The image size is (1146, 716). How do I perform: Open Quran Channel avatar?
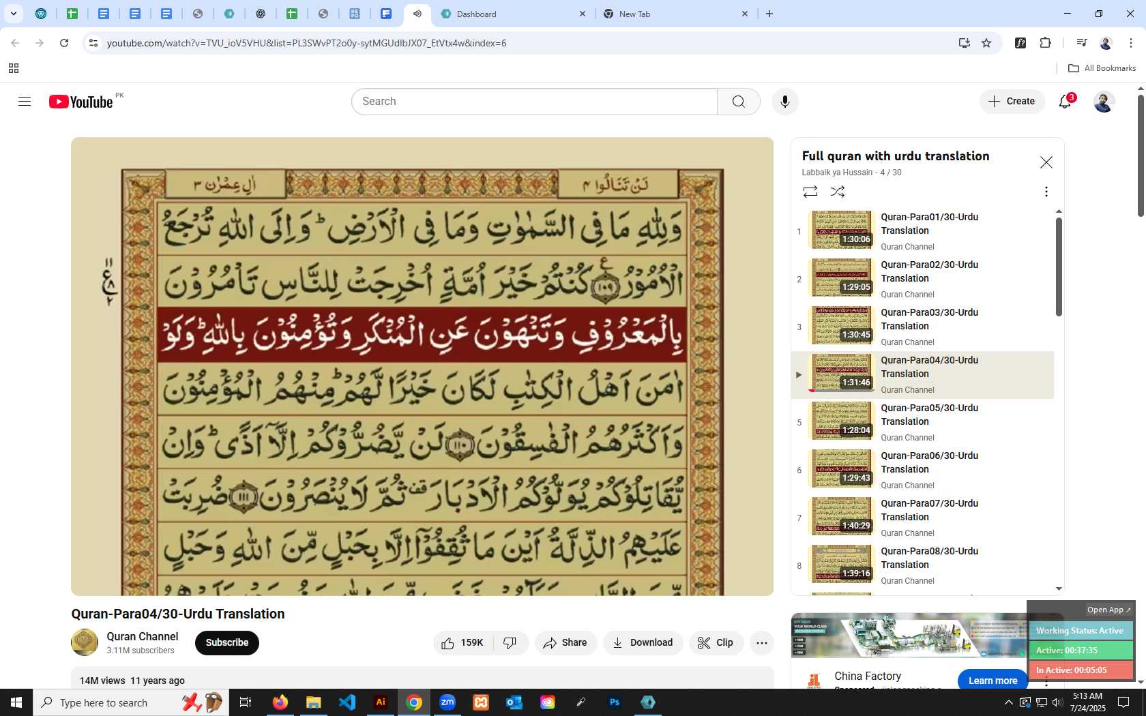point(85,642)
